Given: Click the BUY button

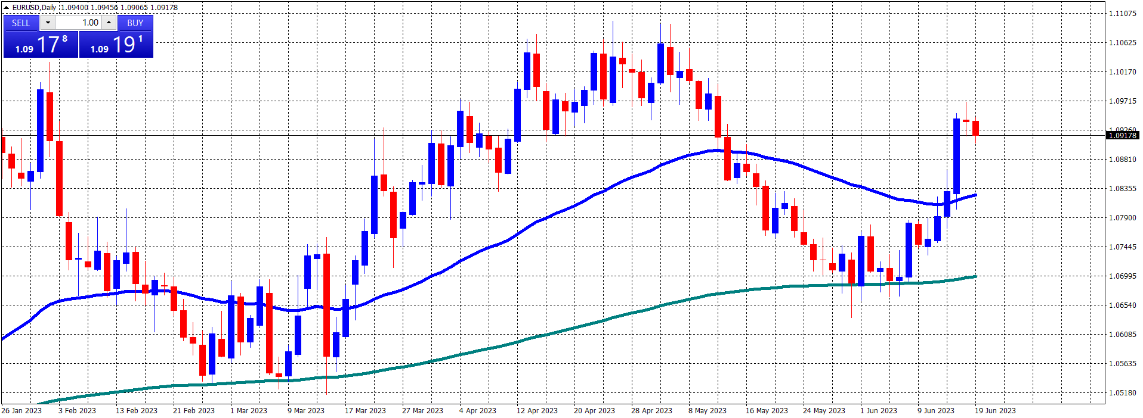Looking at the screenshot, I should (135, 23).
